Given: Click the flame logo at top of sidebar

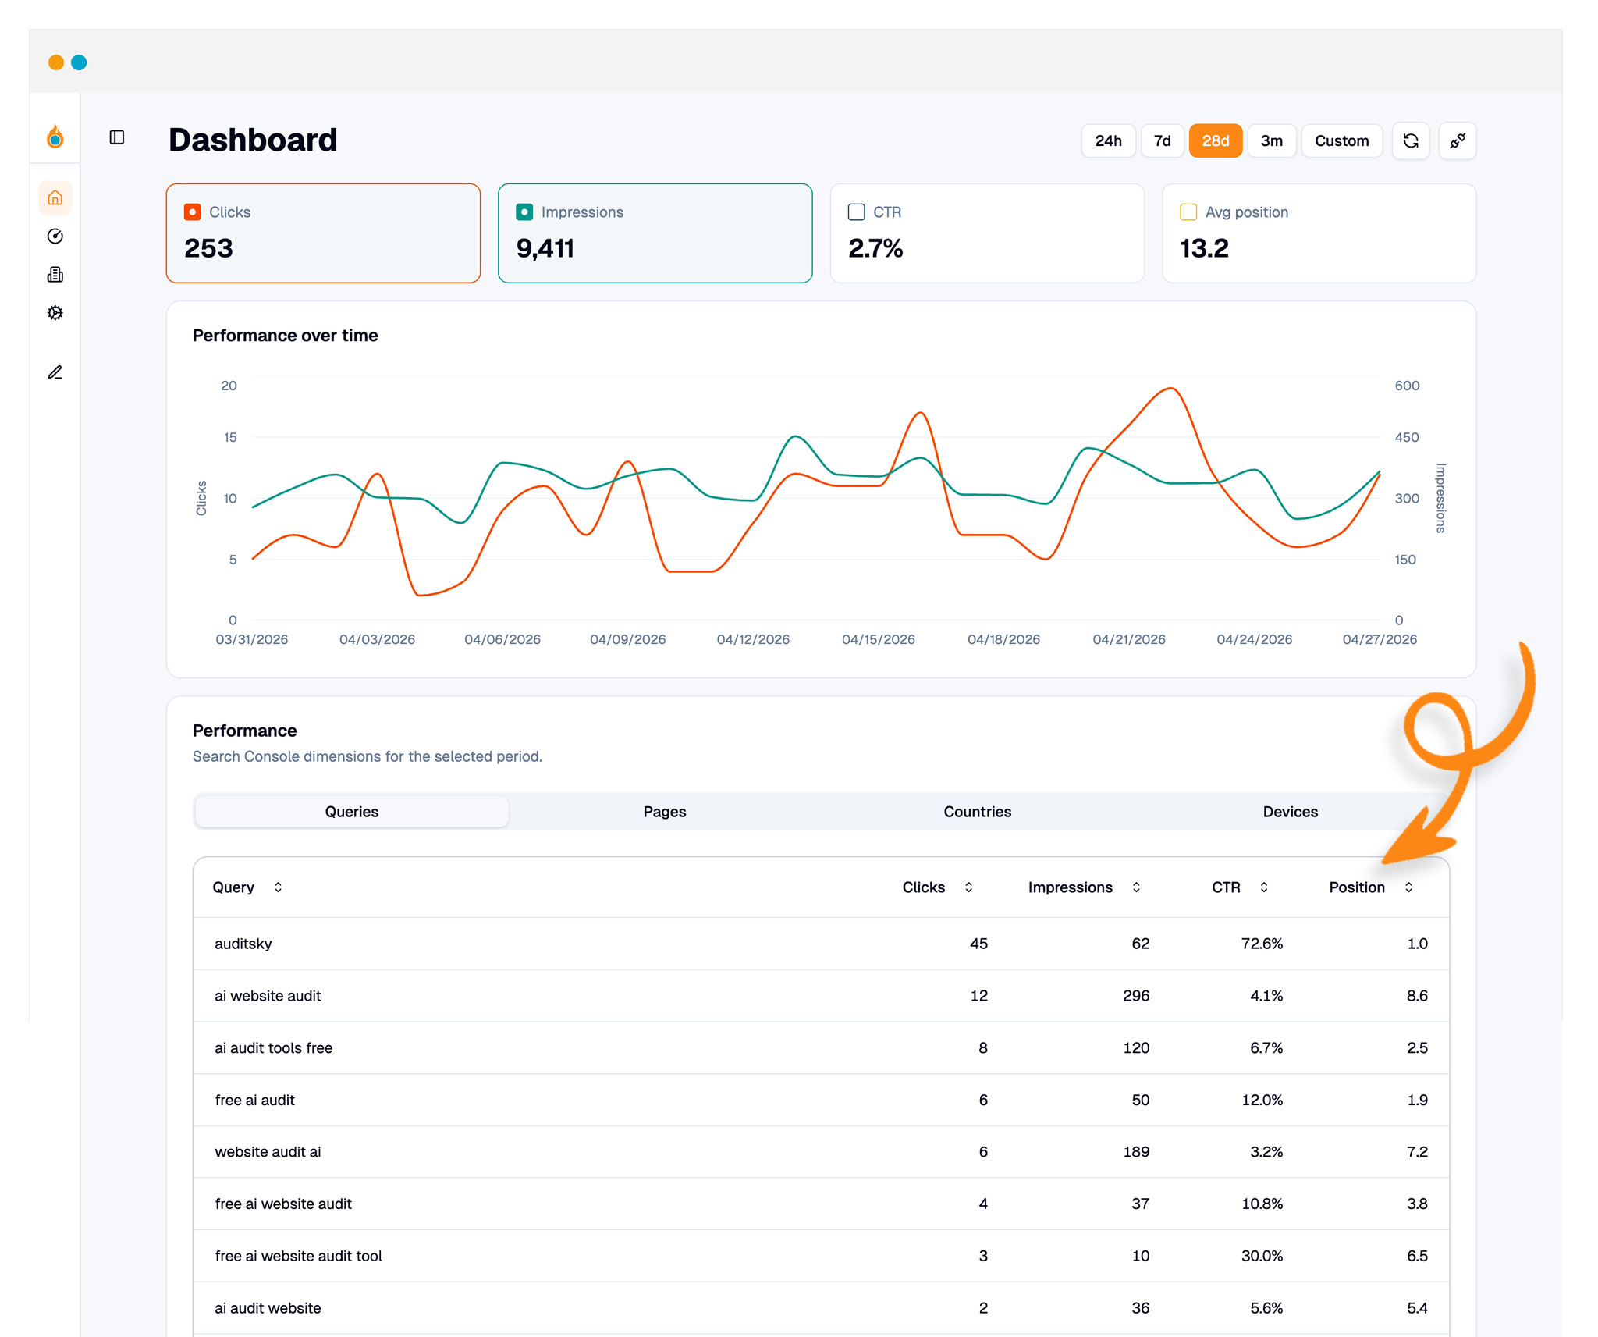Looking at the screenshot, I should tap(55, 138).
